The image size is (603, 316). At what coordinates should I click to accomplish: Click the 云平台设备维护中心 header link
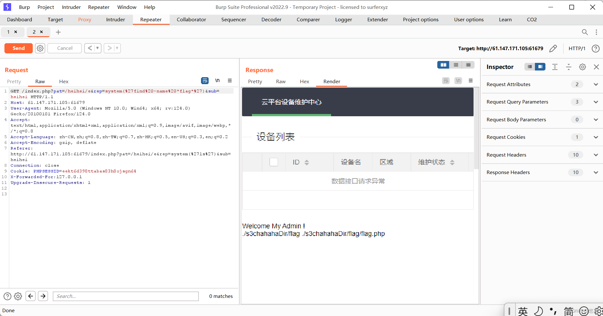pos(291,102)
